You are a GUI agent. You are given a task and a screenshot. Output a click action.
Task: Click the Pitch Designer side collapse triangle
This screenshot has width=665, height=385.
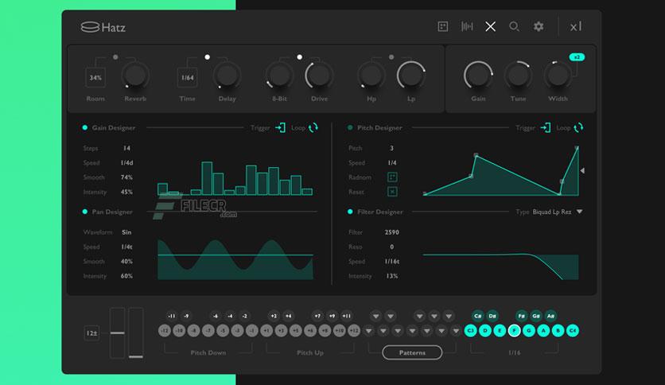click(582, 170)
